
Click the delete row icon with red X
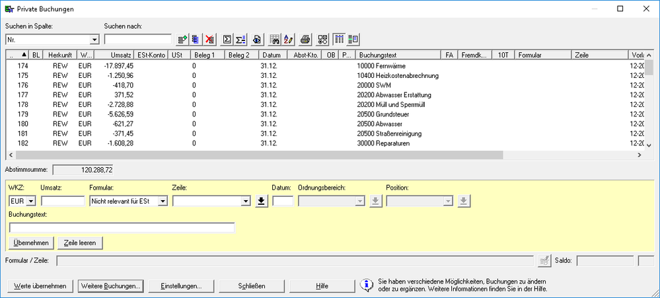point(209,40)
